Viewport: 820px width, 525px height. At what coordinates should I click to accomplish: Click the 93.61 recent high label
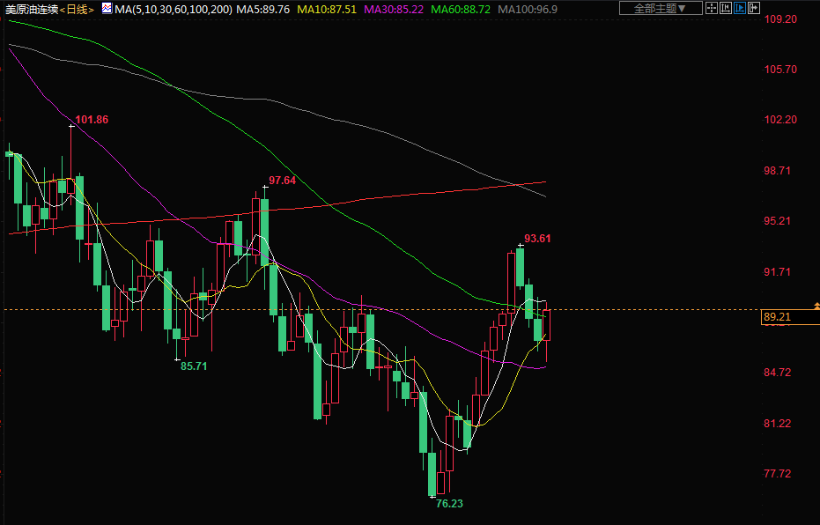tap(537, 238)
